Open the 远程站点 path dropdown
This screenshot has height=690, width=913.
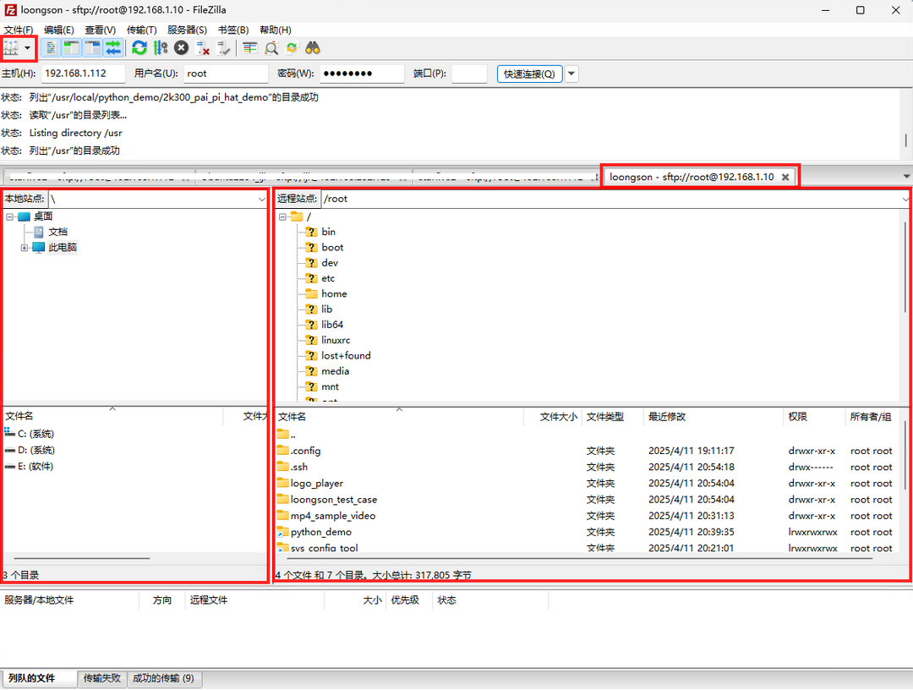pos(905,200)
